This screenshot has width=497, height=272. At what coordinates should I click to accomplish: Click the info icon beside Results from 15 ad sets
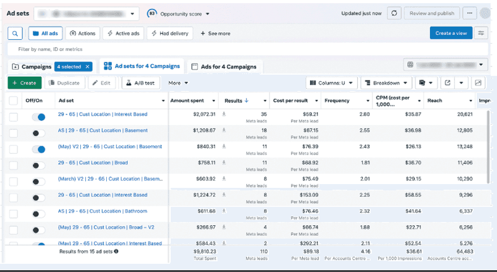(116, 251)
